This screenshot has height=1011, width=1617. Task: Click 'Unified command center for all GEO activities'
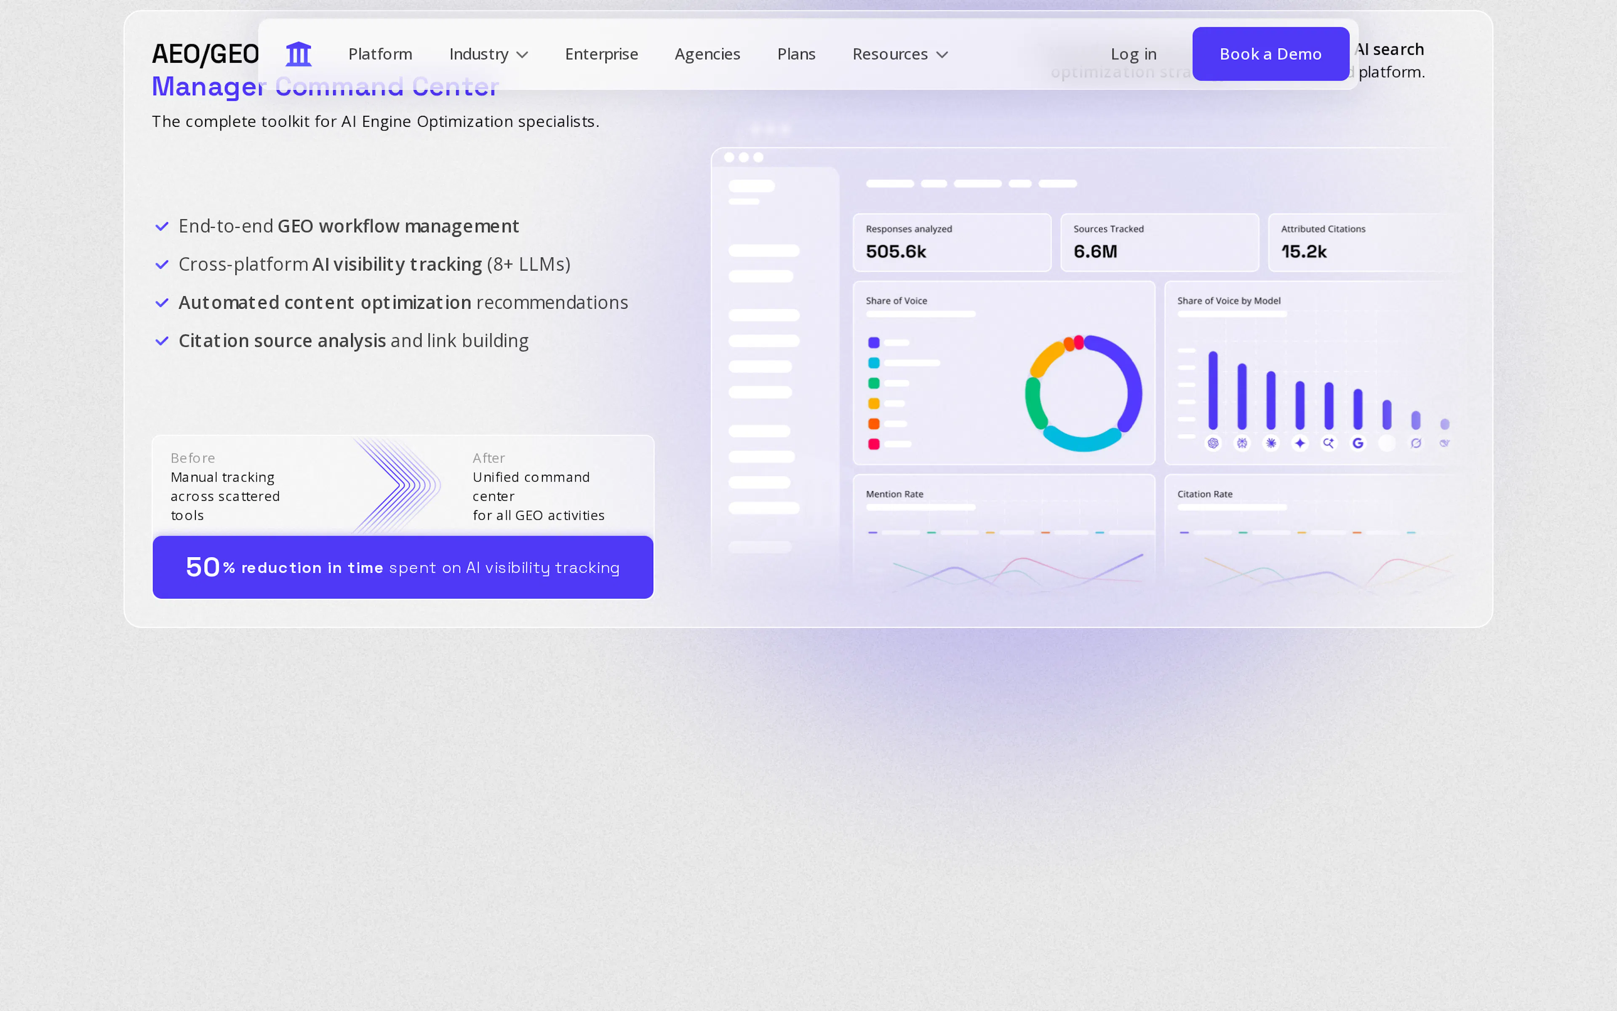(539, 496)
